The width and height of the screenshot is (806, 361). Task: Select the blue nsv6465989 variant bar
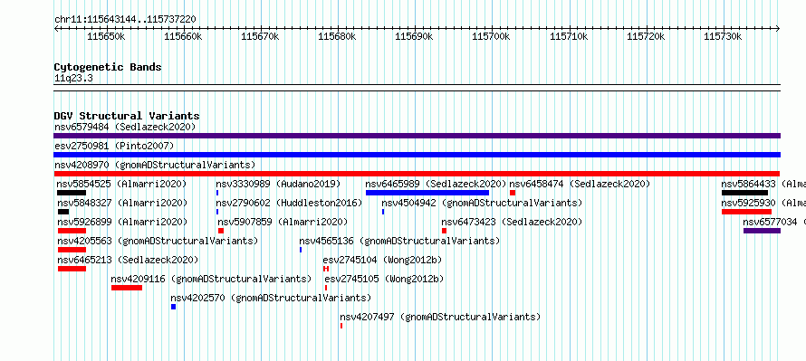[427, 193]
